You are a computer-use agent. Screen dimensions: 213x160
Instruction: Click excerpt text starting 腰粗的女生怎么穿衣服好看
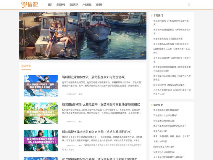102,139
